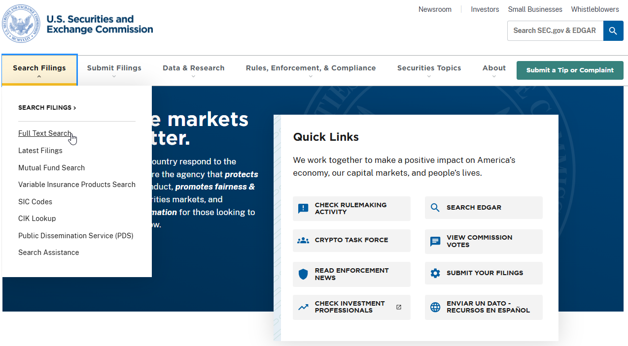
Task: Open the Check Rulemaking Activity icon
Action: (x=303, y=208)
